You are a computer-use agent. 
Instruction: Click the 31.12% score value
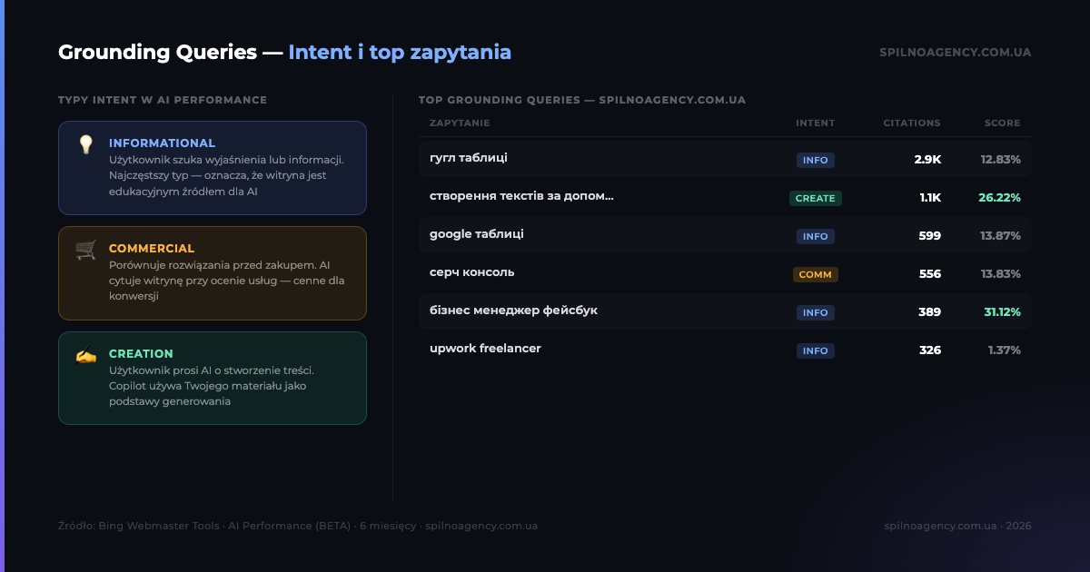pyautogui.click(x=1003, y=312)
